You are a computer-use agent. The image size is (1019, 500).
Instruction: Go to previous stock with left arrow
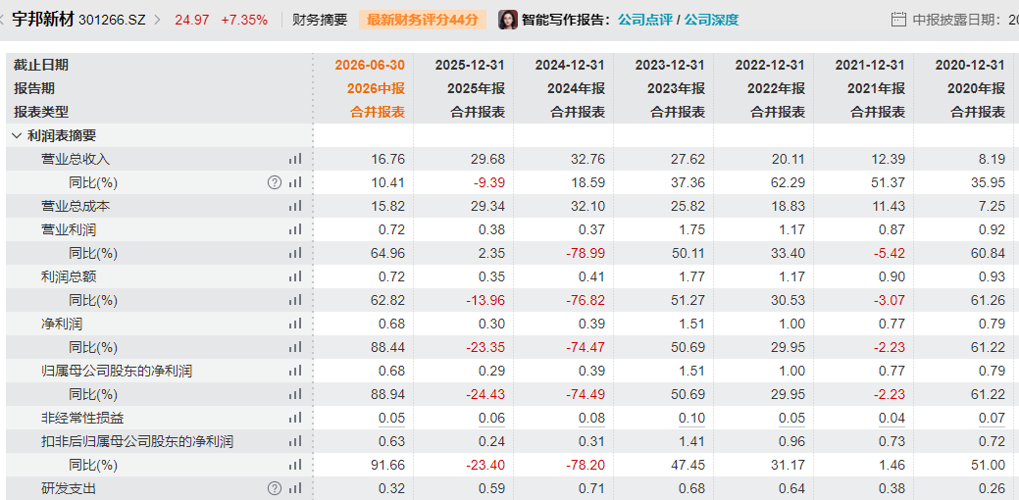tap(3, 20)
